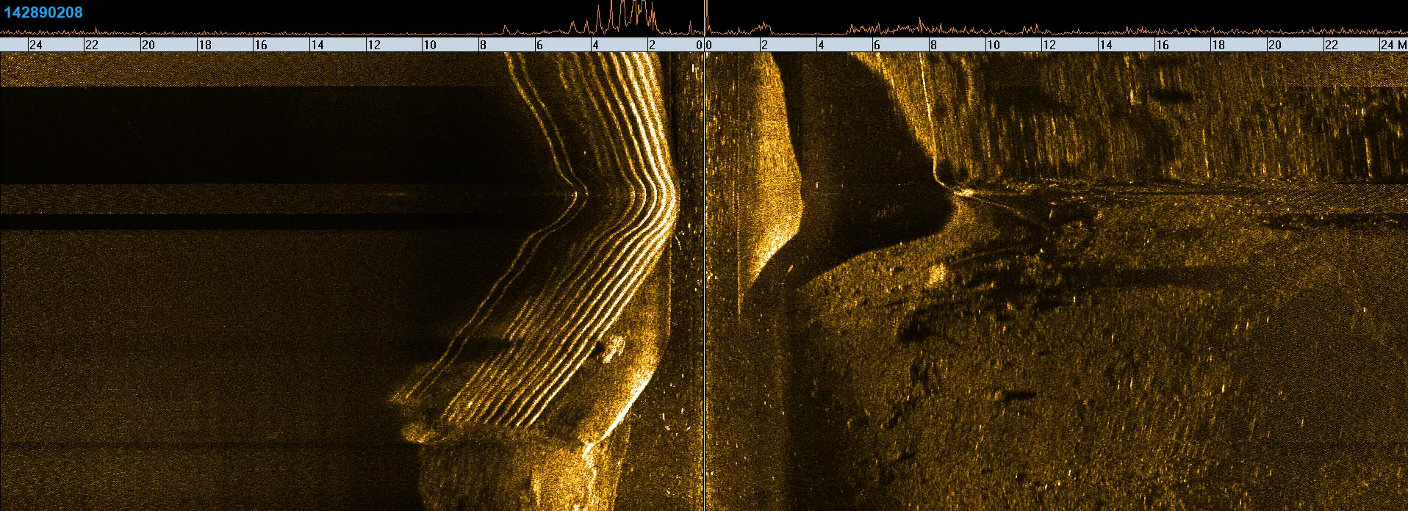Click the 16 mark on left range scale

tap(260, 45)
